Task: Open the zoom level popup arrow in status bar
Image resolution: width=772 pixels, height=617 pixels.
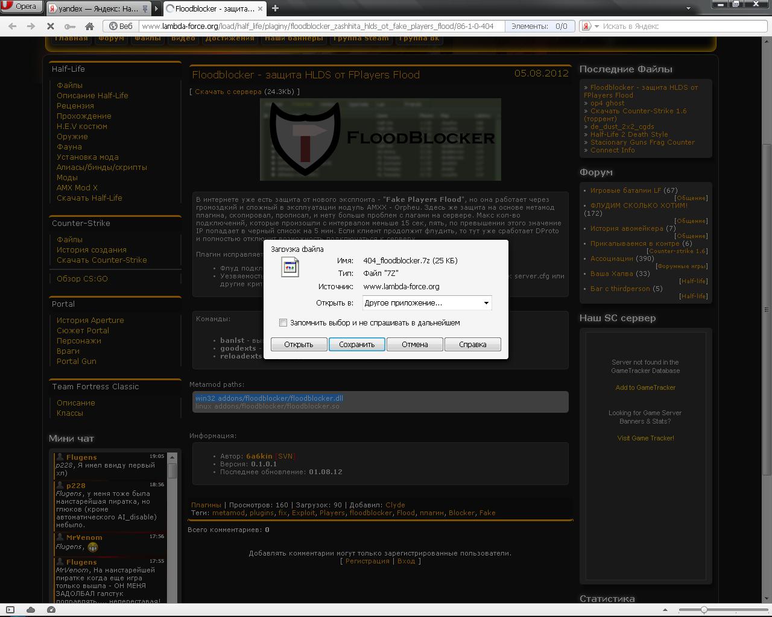Action: coord(664,610)
